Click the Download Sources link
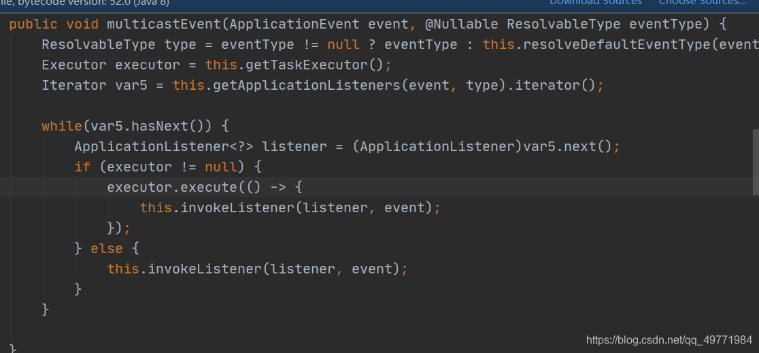The height and width of the screenshot is (353, 759). pyautogui.click(x=595, y=3)
